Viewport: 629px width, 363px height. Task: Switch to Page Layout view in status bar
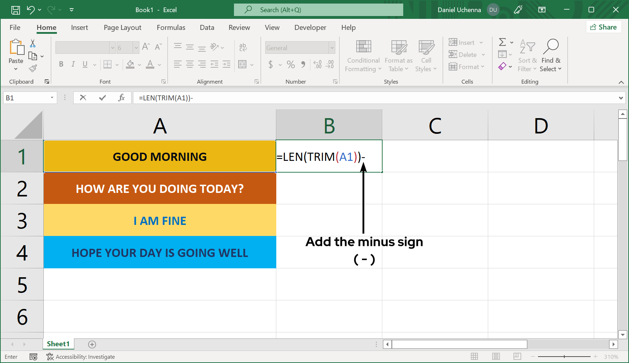click(496, 356)
